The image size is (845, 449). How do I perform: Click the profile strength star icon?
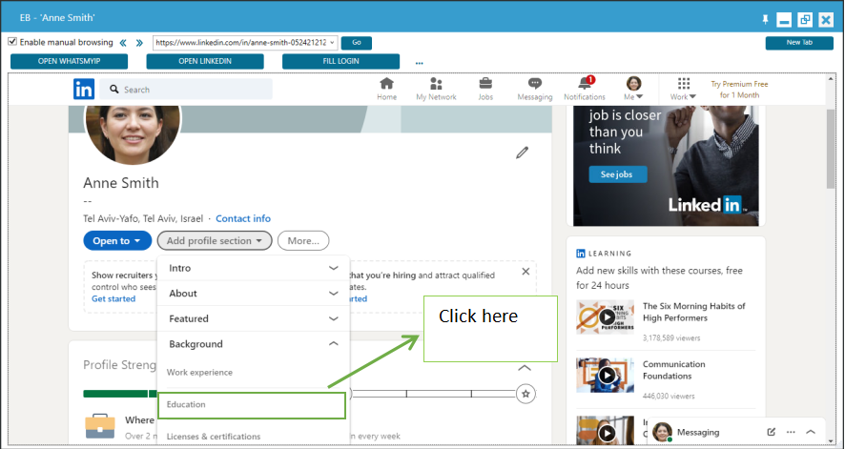pyautogui.click(x=526, y=394)
